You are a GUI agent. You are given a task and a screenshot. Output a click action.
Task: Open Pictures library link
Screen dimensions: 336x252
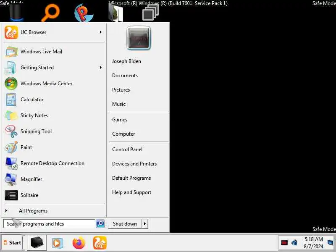(121, 90)
